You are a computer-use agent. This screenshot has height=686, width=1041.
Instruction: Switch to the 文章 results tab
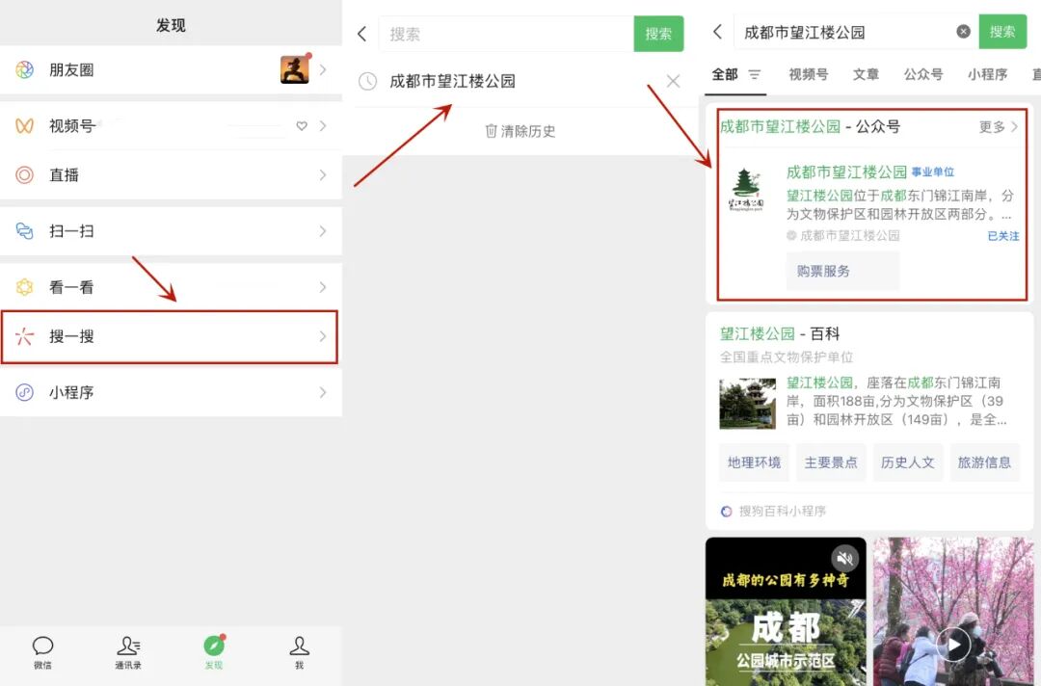866,73
